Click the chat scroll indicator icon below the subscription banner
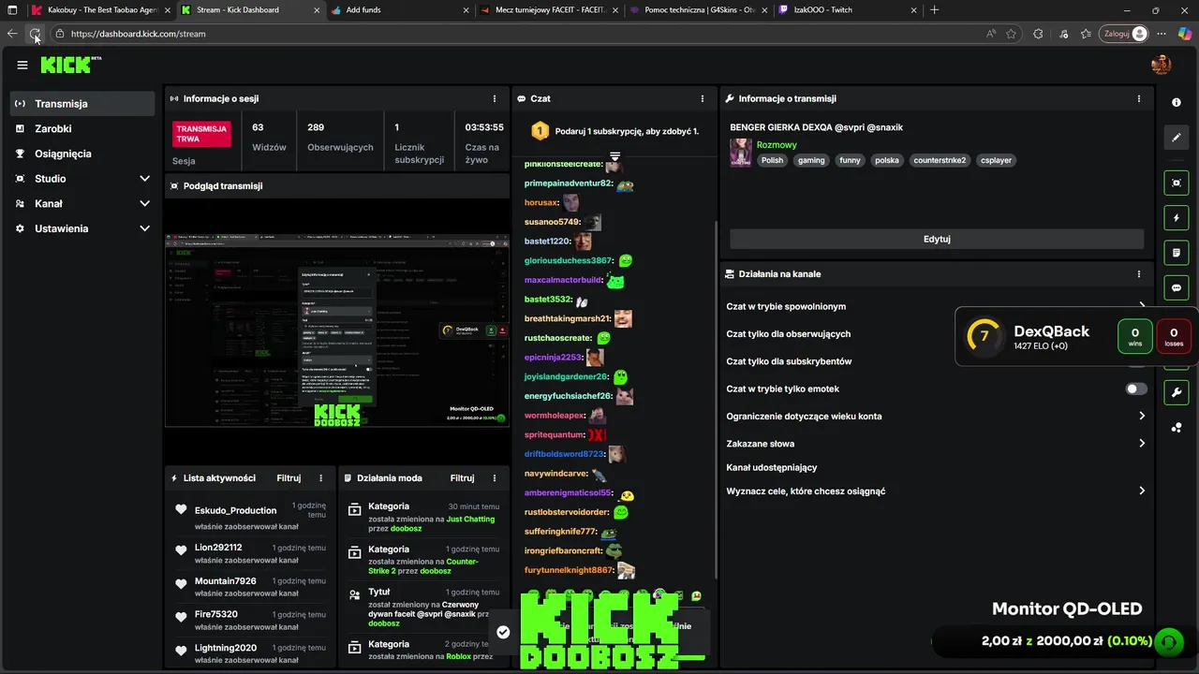1199x674 pixels. pyautogui.click(x=614, y=155)
